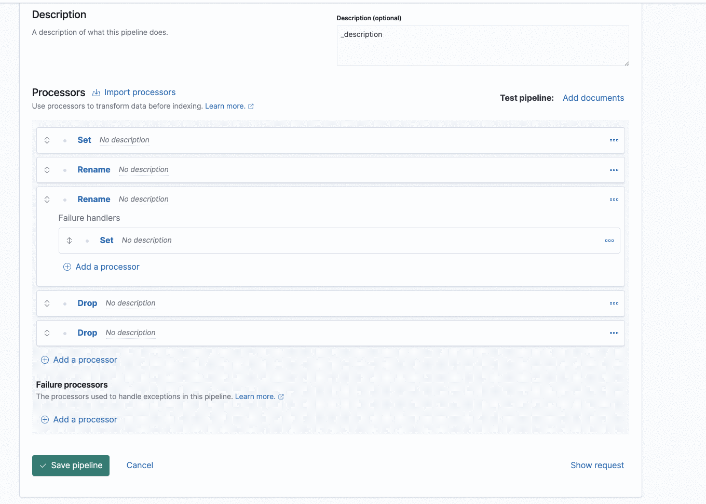Click Show request link
706x504 pixels.
coord(597,466)
